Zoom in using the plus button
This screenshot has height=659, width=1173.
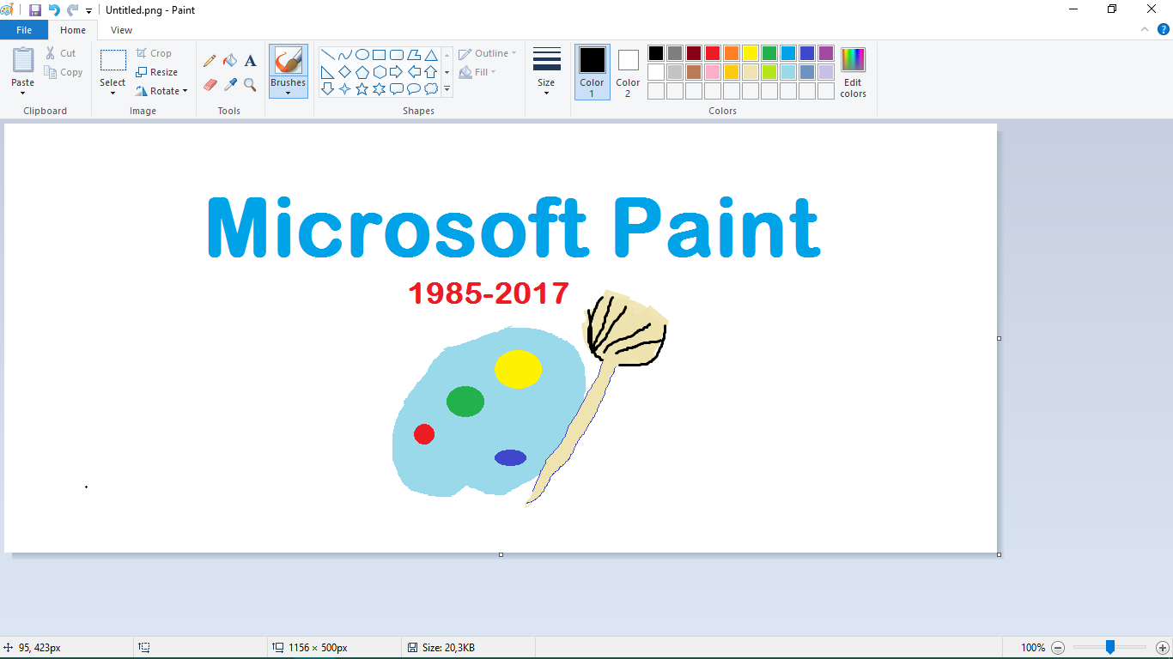point(1160,648)
